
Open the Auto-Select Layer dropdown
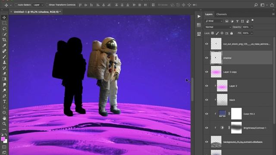pyautogui.click(x=38, y=5)
